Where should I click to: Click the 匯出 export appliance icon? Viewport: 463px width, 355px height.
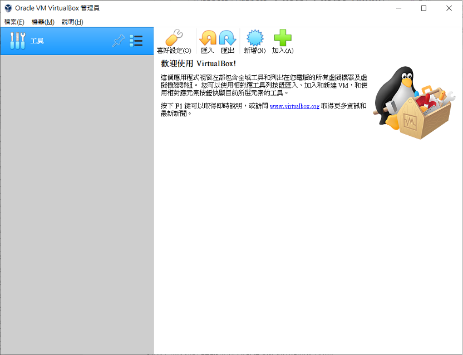(x=228, y=41)
